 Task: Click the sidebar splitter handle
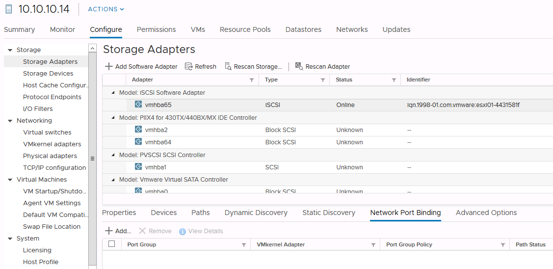pyautogui.click(x=92, y=159)
